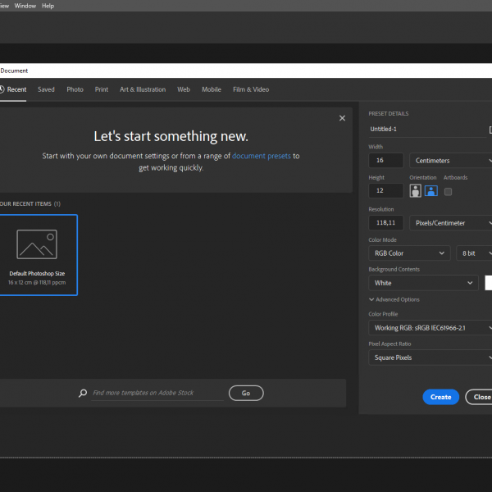Open the Square Pixels aspect ratio dropdown
Image resolution: width=492 pixels, height=492 pixels.
430,358
